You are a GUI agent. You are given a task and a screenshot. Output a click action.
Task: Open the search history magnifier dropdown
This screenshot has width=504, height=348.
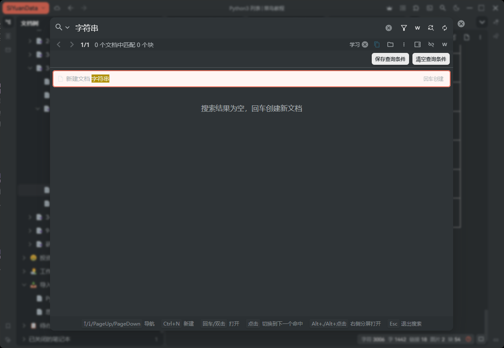62,28
